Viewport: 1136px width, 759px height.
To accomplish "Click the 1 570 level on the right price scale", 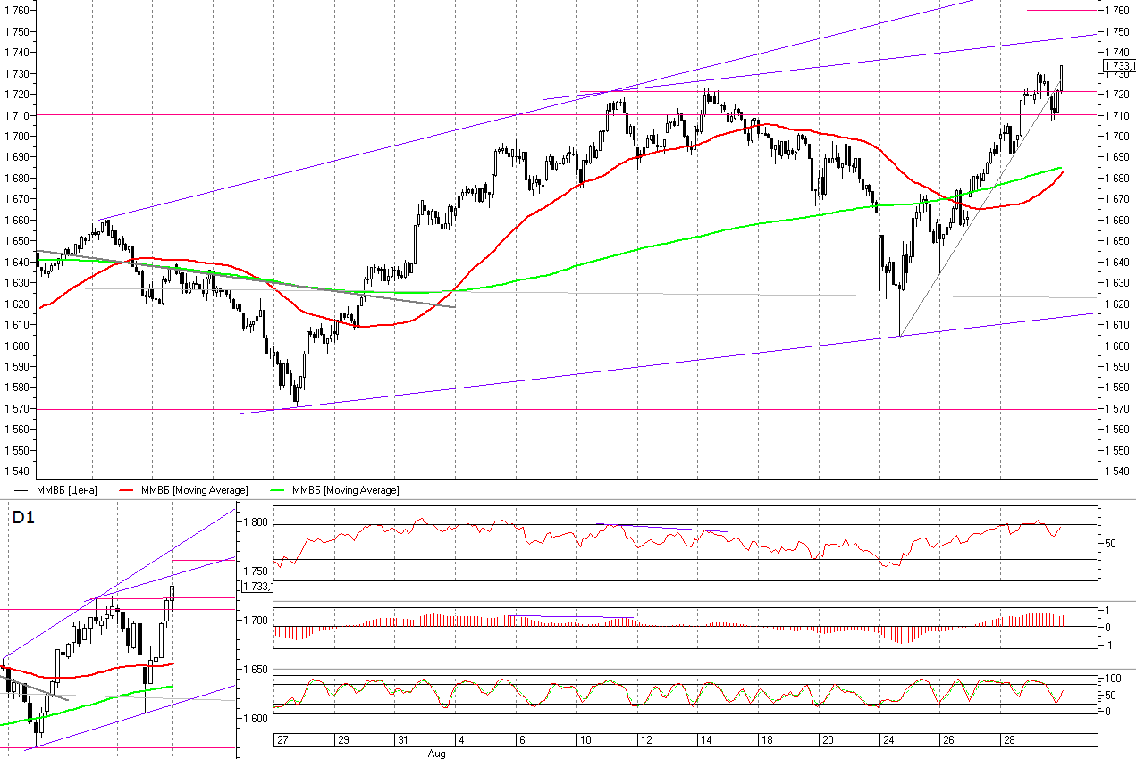I will click(1118, 409).
